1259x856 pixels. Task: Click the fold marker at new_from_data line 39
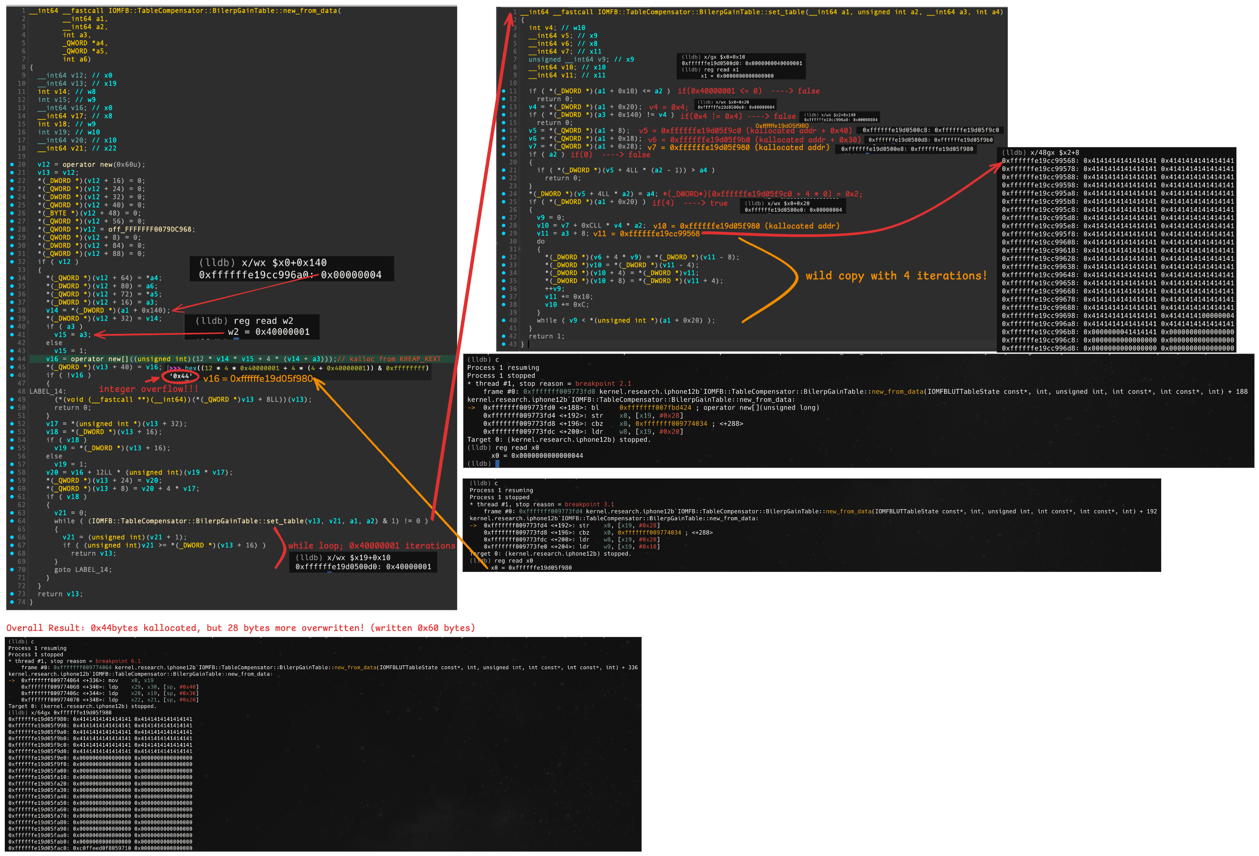coord(28,323)
